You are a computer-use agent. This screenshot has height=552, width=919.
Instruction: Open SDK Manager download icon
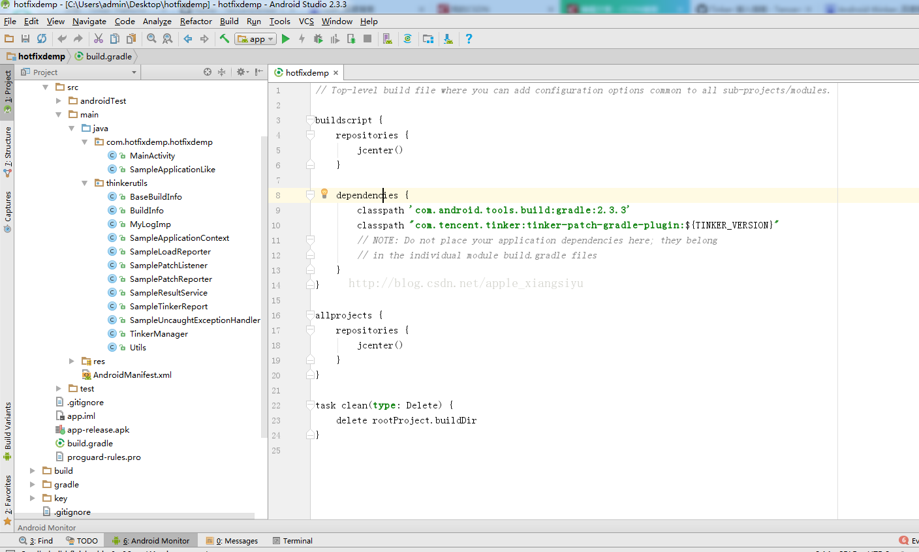pos(448,39)
